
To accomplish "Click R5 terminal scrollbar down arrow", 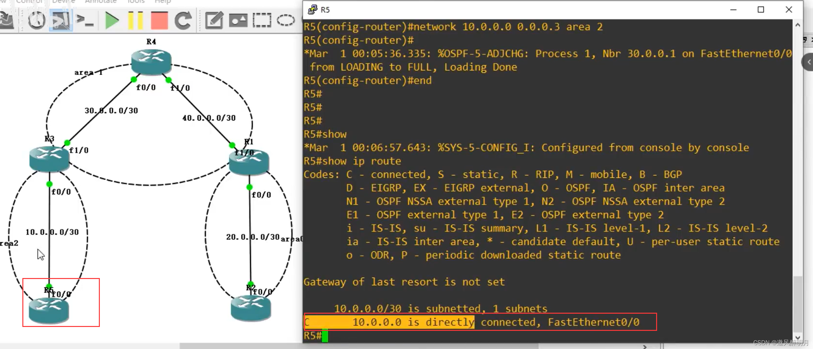I will [798, 337].
